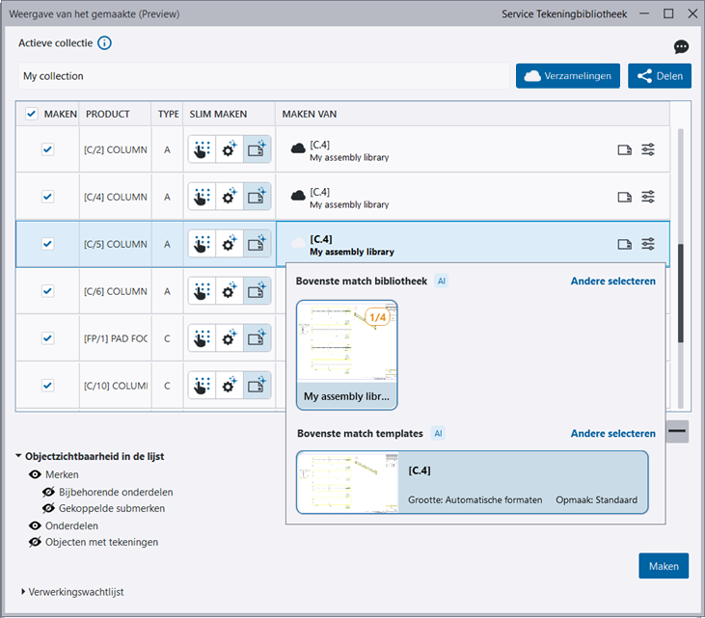
Task: Hide Merken objects via eye icon
Action: click(35, 475)
